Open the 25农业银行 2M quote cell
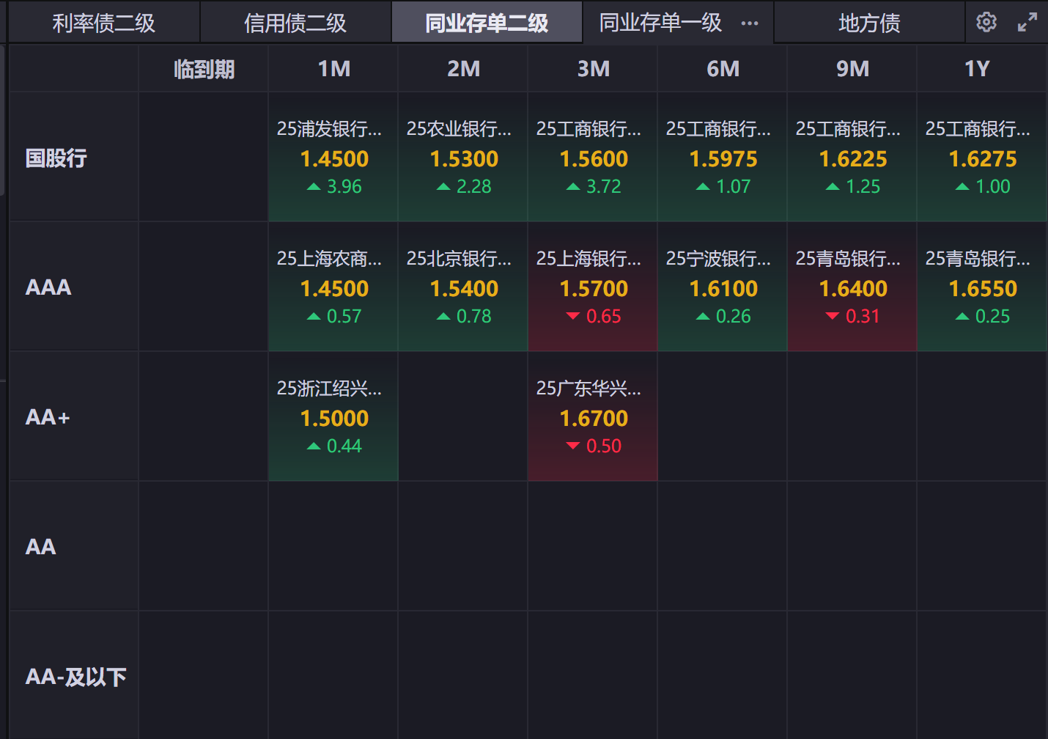The width and height of the screenshot is (1048, 739). coord(463,158)
